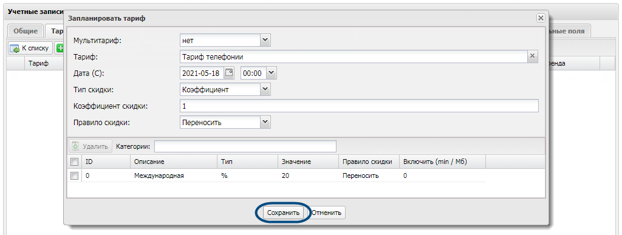Focus the Тариф телефонии input field
This screenshot has width=622, height=235.
[x=353, y=56]
